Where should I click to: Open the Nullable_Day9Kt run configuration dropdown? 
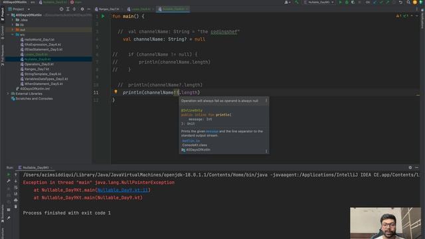(x=319, y=2)
